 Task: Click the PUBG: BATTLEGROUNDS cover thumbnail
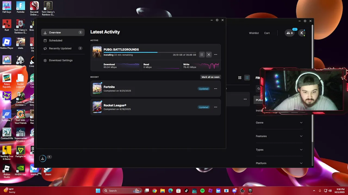pos(97,52)
